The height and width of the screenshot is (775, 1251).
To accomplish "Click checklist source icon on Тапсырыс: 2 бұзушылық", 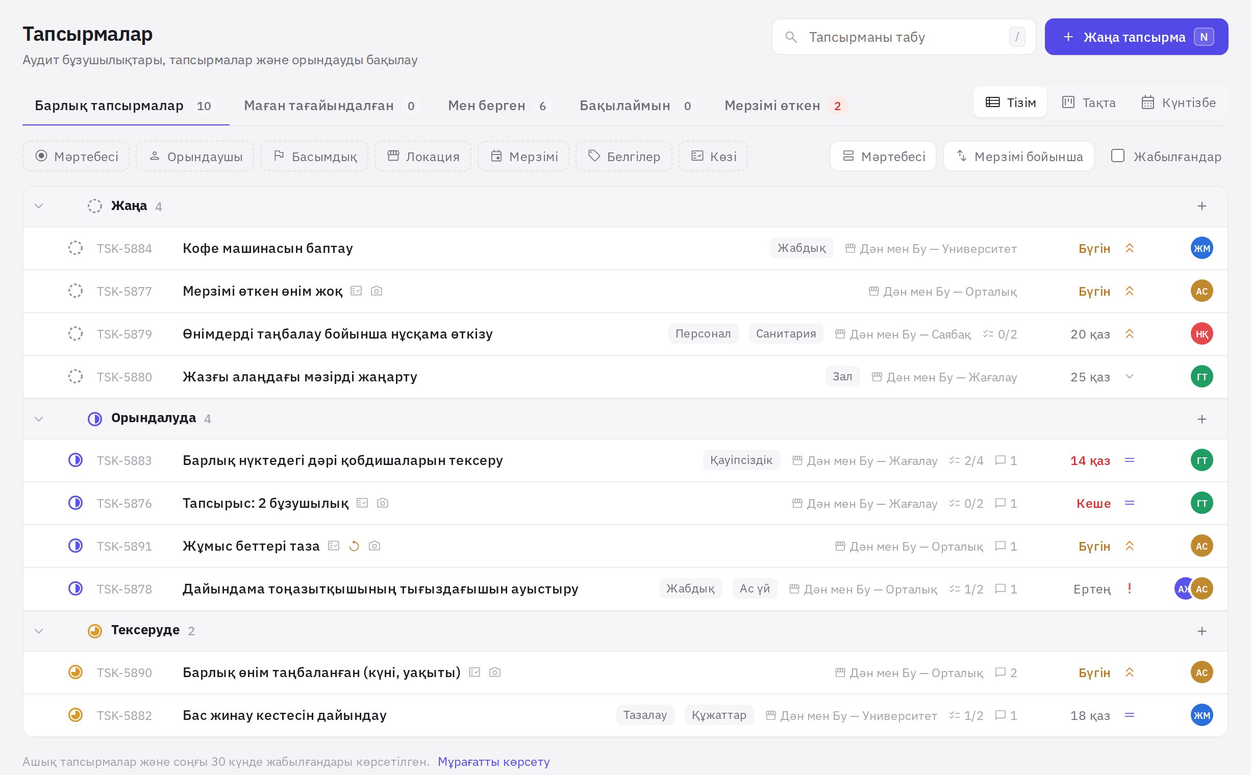I will [362, 503].
